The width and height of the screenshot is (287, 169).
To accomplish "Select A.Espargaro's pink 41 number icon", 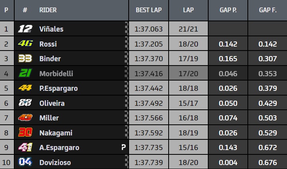I will click(x=25, y=147).
